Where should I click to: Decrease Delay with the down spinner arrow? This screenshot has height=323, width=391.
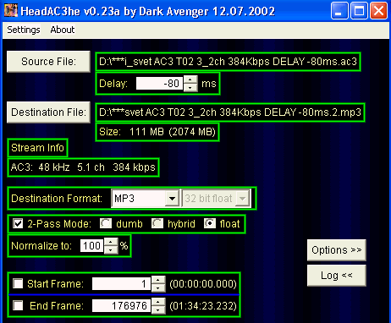[x=190, y=87]
